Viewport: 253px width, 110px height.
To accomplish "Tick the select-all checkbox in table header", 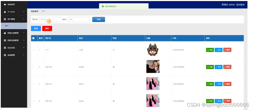I will (33, 38).
